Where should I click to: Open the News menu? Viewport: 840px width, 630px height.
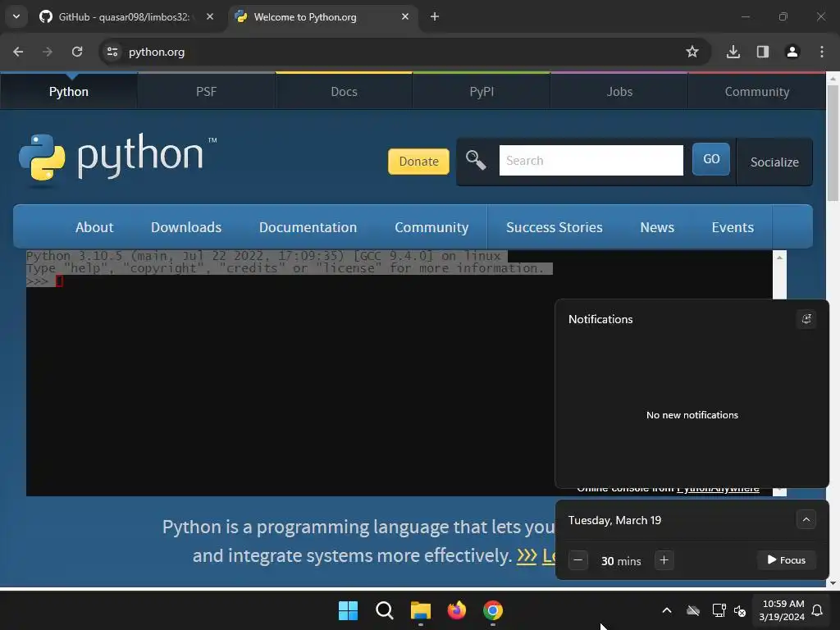(x=657, y=227)
